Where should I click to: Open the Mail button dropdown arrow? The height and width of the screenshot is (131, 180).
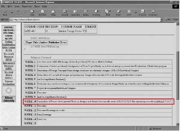click(x=110, y=11)
